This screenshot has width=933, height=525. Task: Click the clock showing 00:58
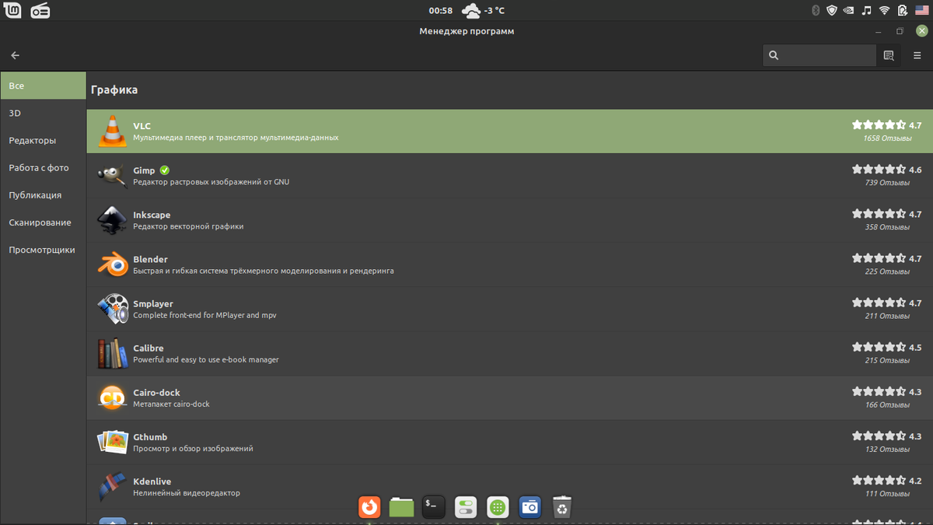(x=441, y=11)
